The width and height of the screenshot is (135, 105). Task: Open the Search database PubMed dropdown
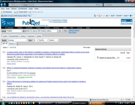14,31
